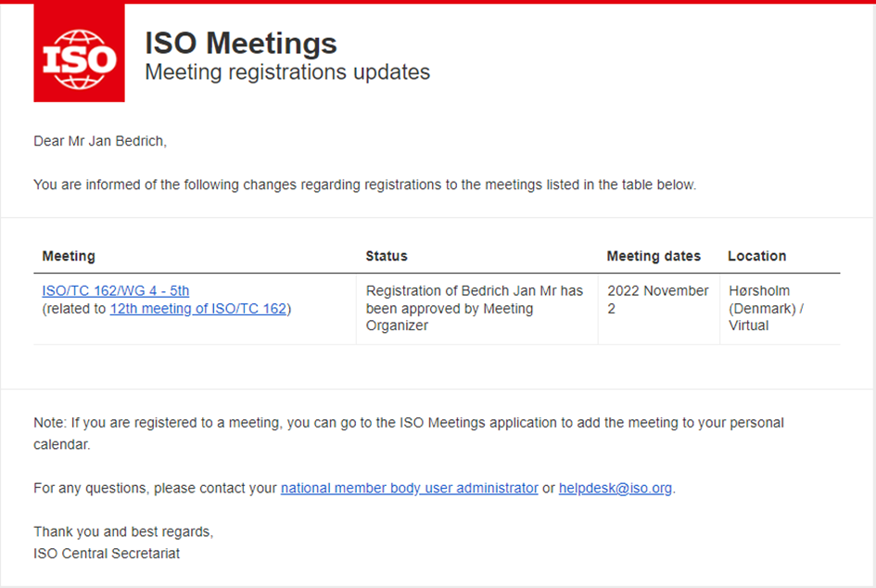876x588 pixels.
Task: Follow the 12th meeting of ISO/TC 162 link
Action: pyautogui.click(x=197, y=309)
